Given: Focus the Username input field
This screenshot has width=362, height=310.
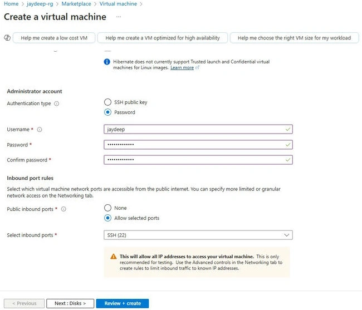Looking at the screenshot, I should [x=198, y=129].
